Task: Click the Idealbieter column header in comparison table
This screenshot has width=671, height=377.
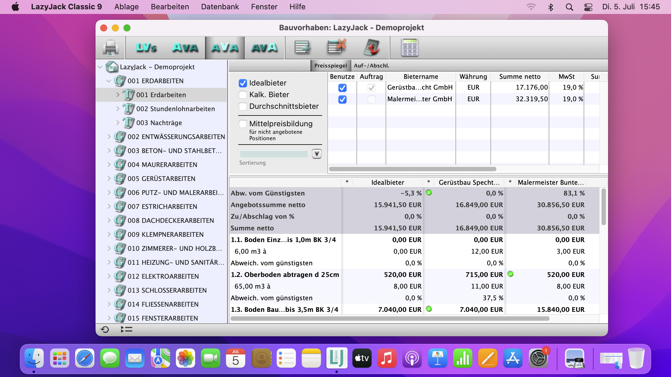Action: (x=388, y=182)
